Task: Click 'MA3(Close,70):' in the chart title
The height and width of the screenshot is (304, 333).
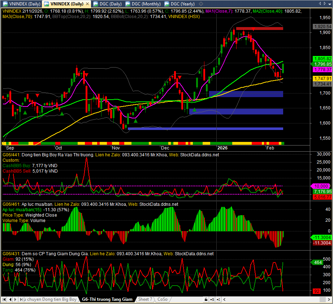Action: (x=18, y=17)
